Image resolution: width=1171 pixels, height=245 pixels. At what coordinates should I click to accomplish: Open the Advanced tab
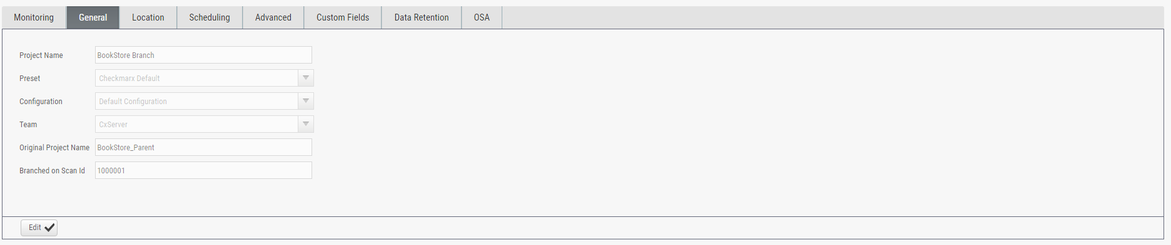click(x=273, y=17)
